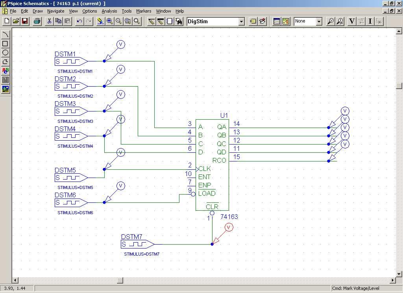
Task: Print the schematic via the printer icon
Action: 37,21
